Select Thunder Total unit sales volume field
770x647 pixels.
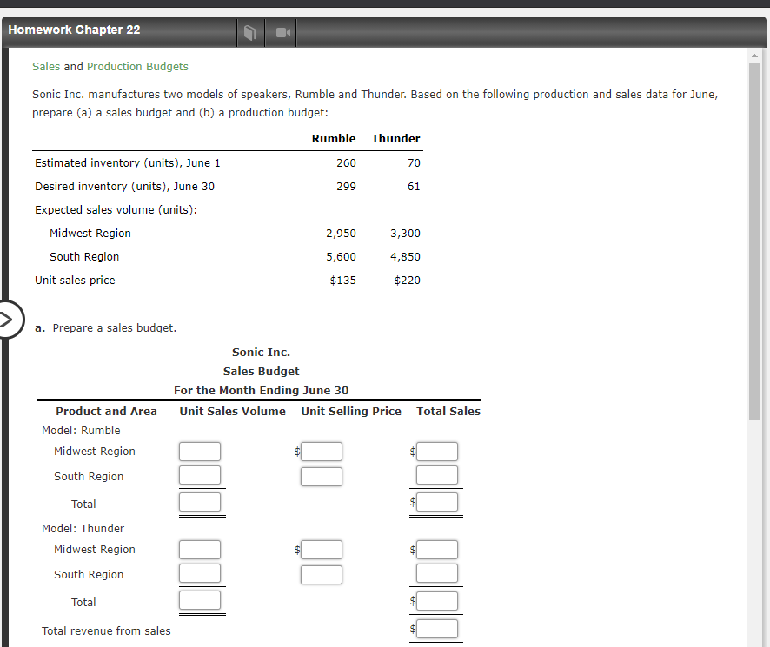coord(200,600)
